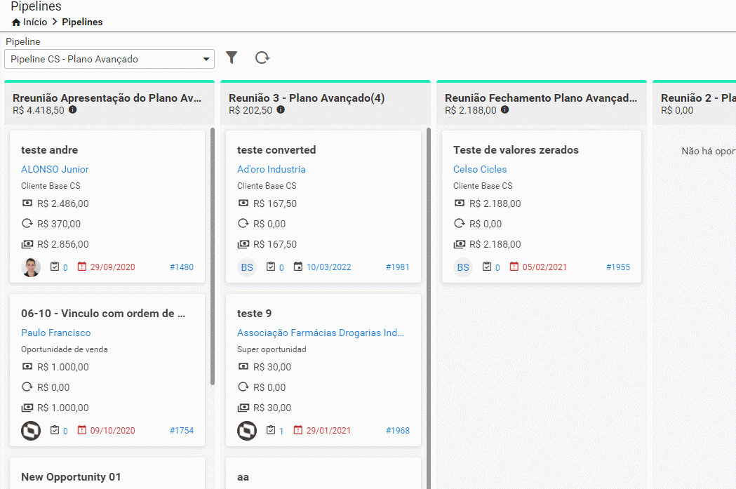Click the Reunião 3 - Plano Avançado(4) header
Image resolution: width=736 pixels, height=489 pixels.
point(307,98)
